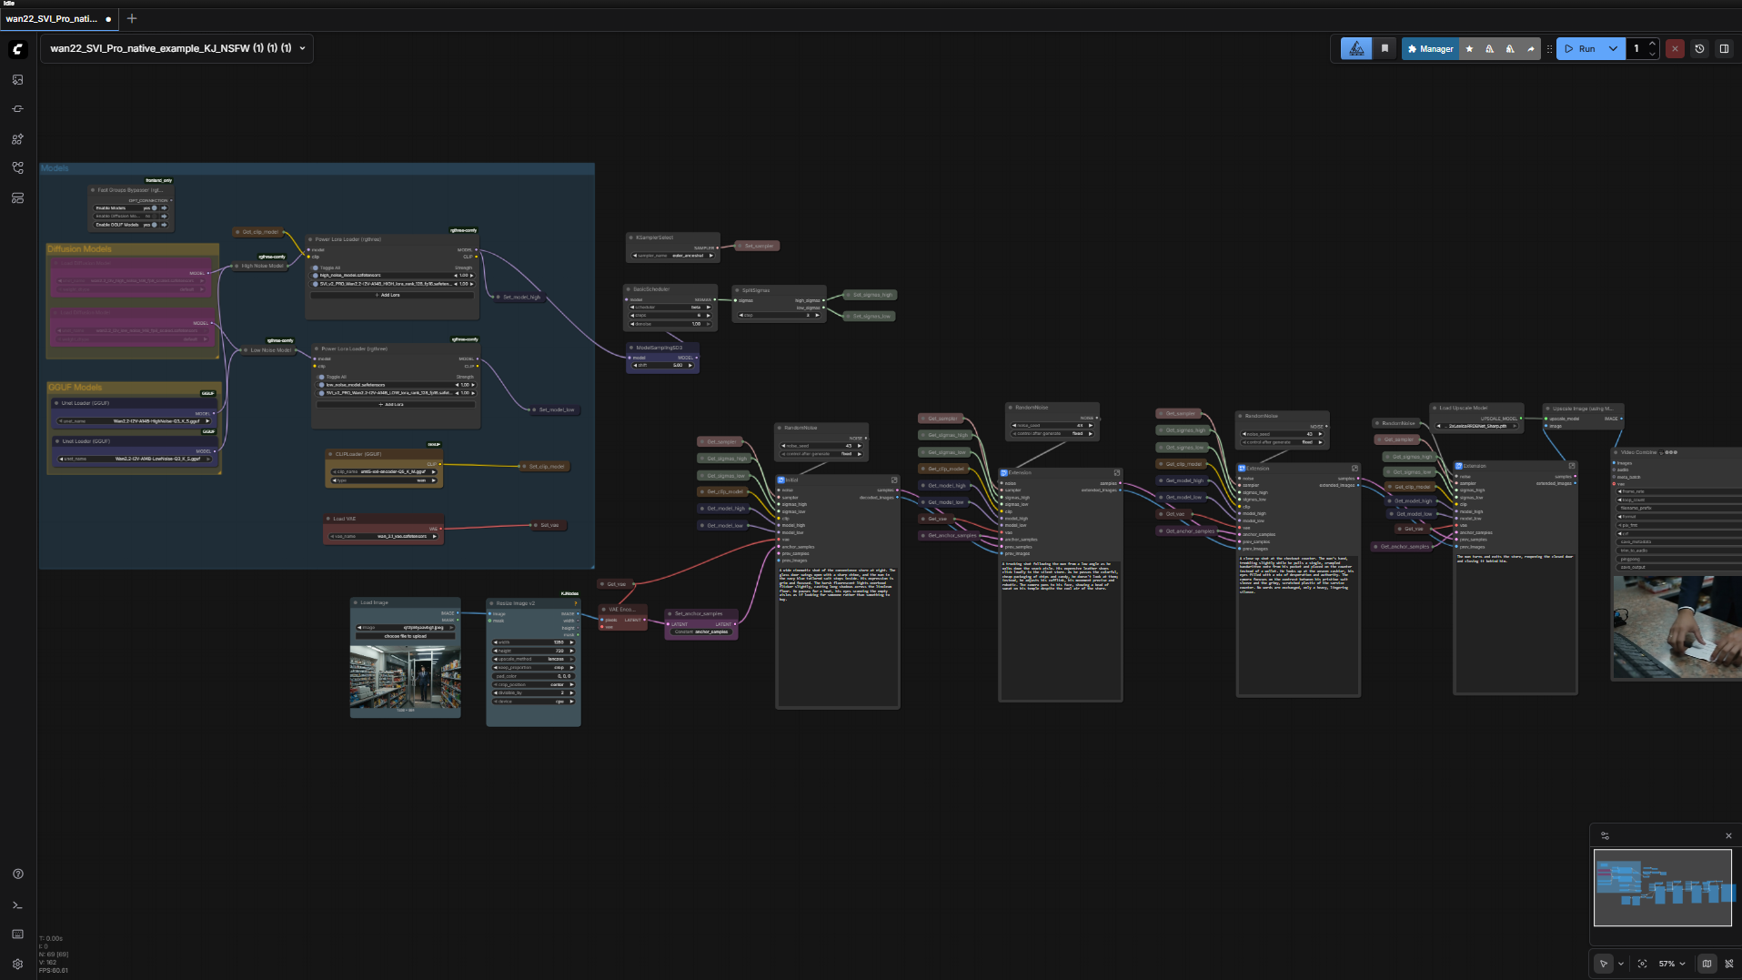1742x980 pixels.
Task: Click the star icon next to Manager
Action: [x=1469, y=49]
